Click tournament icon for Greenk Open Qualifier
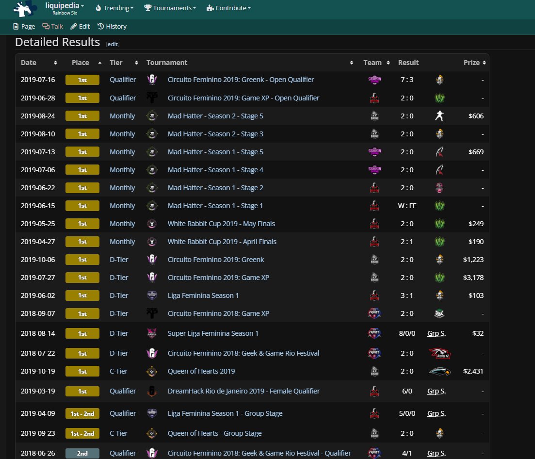The height and width of the screenshot is (459, 535). tap(152, 80)
